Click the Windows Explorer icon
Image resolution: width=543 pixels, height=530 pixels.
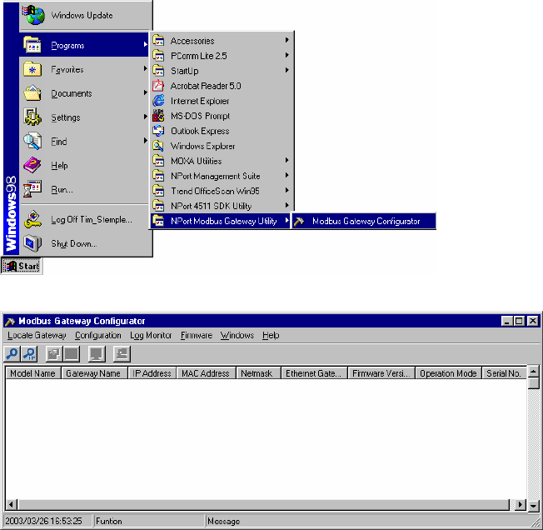(x=158, y=146)
